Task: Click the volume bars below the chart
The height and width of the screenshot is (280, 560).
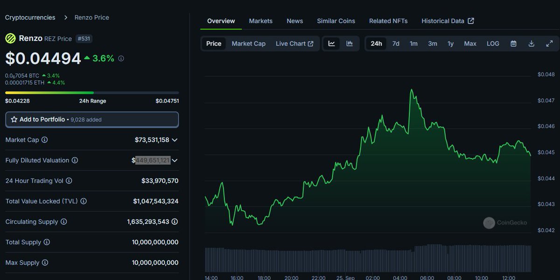Action: point(368,258)
